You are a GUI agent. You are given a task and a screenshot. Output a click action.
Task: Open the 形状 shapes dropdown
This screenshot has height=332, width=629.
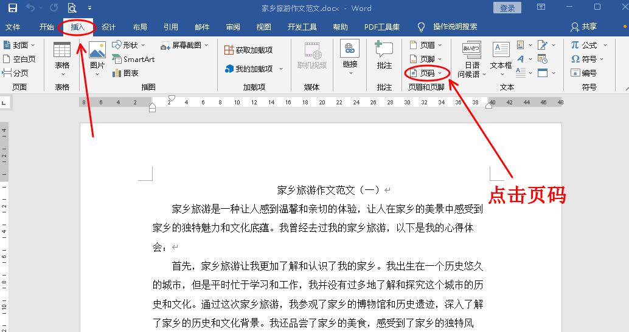pos(130,46)
